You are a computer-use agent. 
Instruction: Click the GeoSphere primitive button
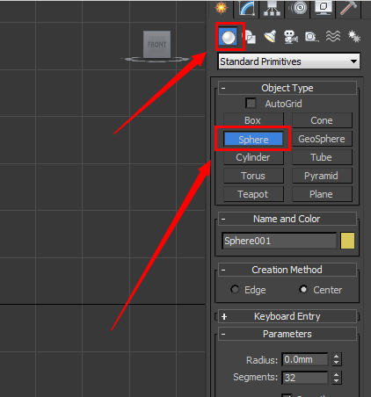pyautogui.click(x=322, y=139)
